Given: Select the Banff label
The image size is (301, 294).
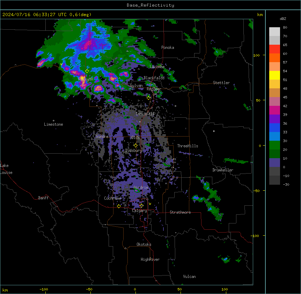Looking at the screenshot, I should (43, 198).
